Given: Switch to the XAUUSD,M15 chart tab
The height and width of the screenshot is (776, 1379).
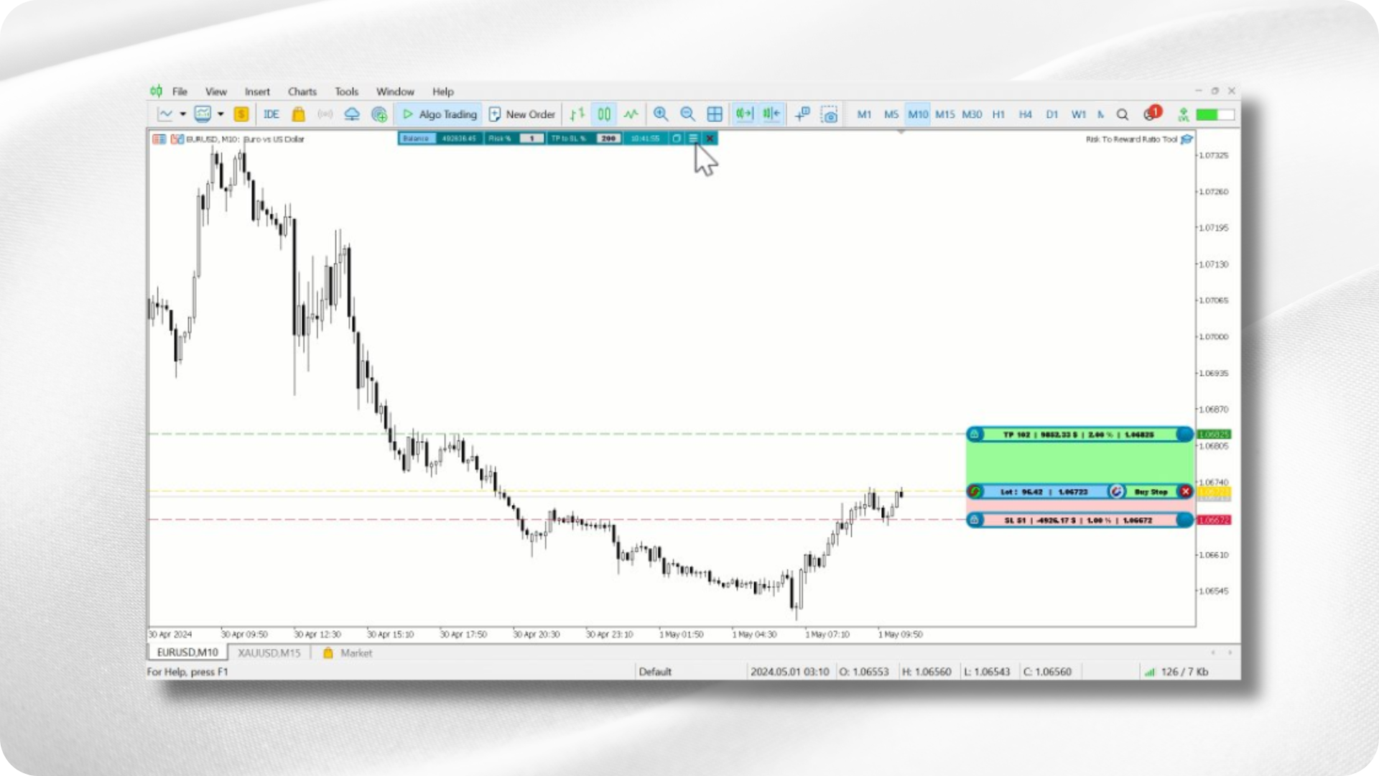Looking at the screenshot, I should (x=269, y=652).
